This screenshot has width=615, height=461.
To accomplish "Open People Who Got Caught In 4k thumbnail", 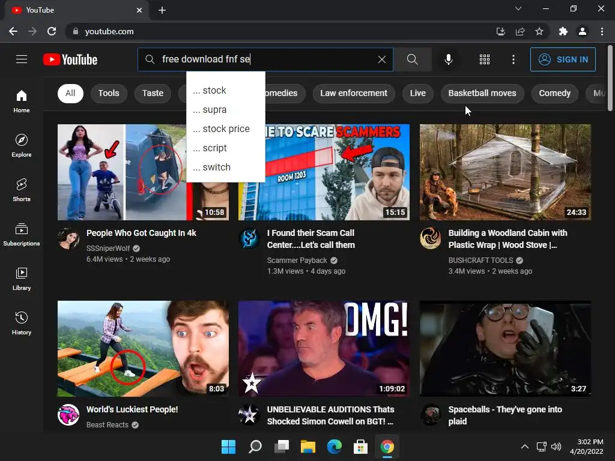I will (x=143, y=172).
